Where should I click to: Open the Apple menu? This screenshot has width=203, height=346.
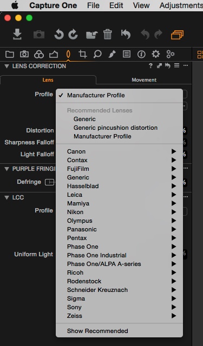tap(15, 5)
